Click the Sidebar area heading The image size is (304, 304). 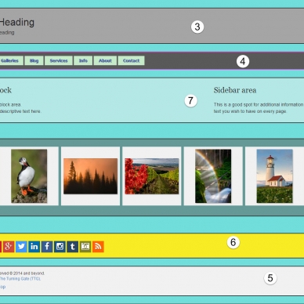[235, 90]
